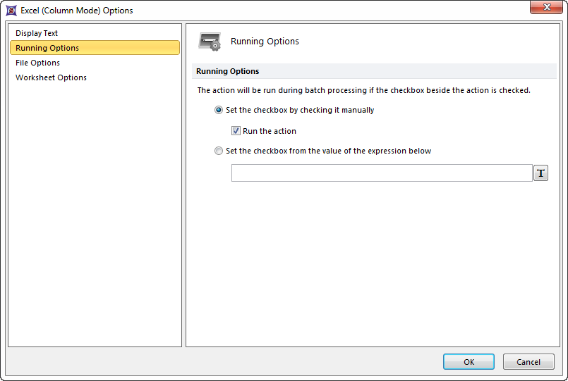Viewport: 568px width, 381px height.
Task: Switch to File Options category
Action: [x=38, y=63]
